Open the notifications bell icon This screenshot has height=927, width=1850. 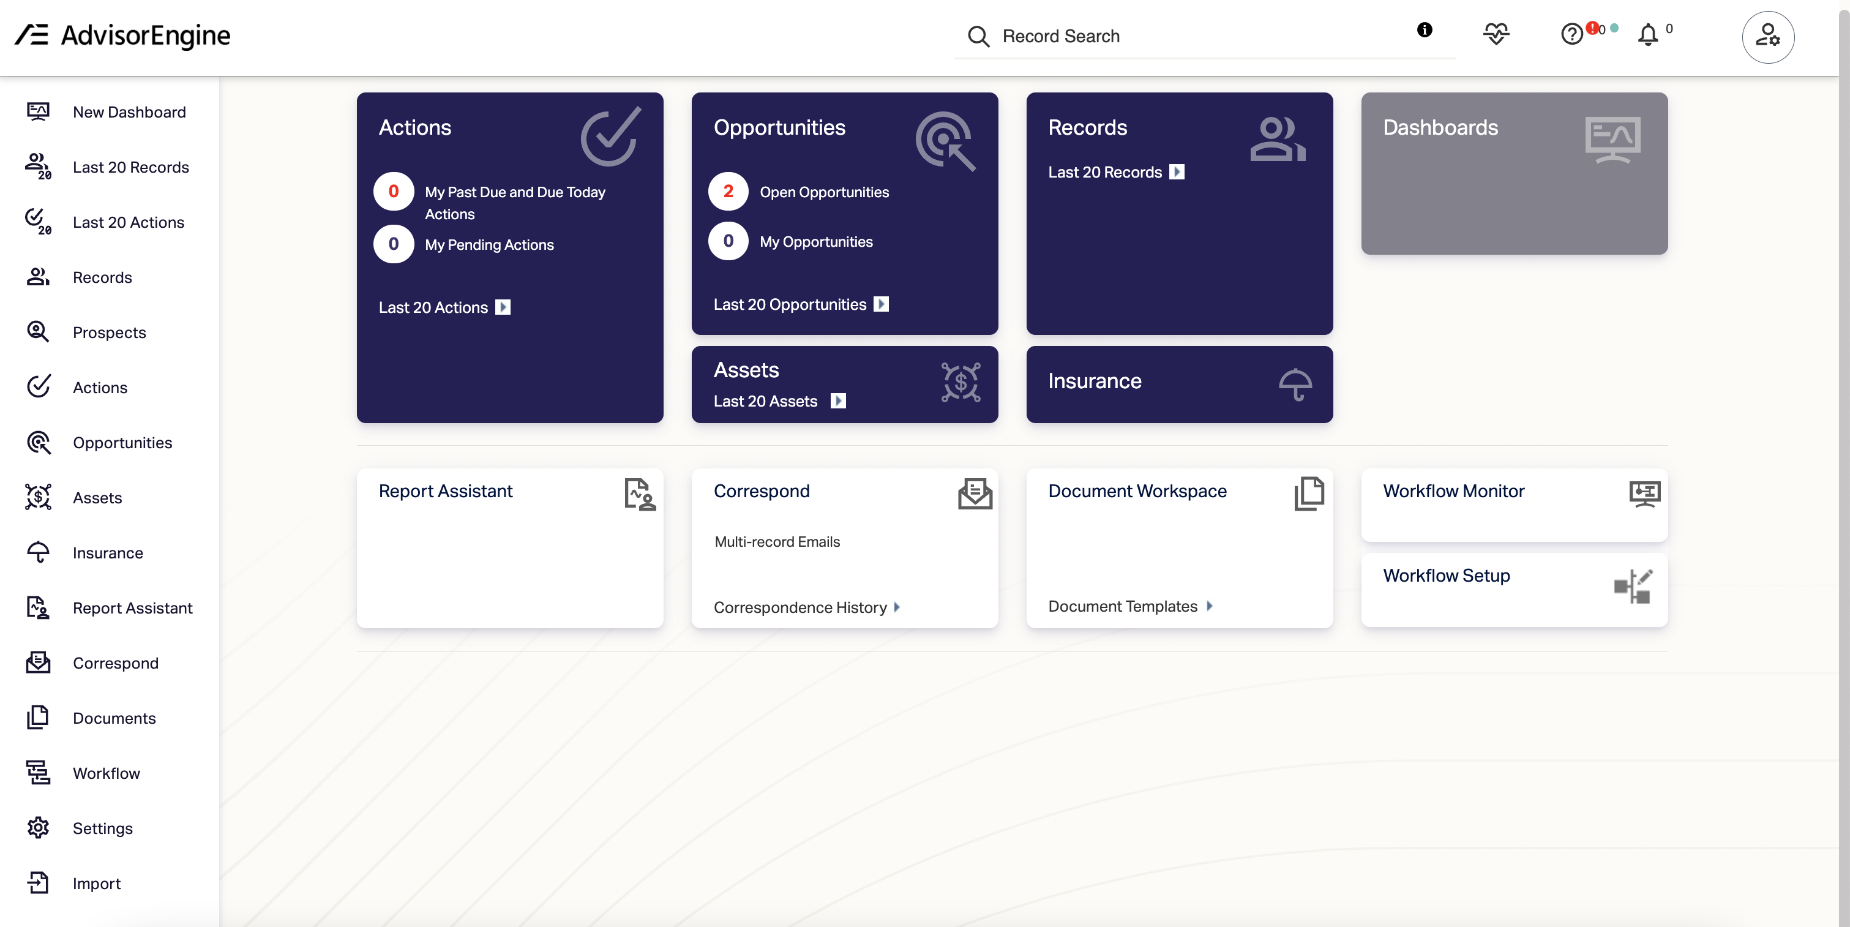point(1647,34)
